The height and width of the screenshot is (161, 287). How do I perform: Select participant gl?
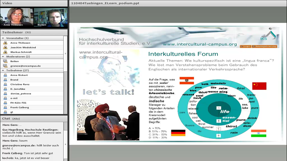coord(32,112)
